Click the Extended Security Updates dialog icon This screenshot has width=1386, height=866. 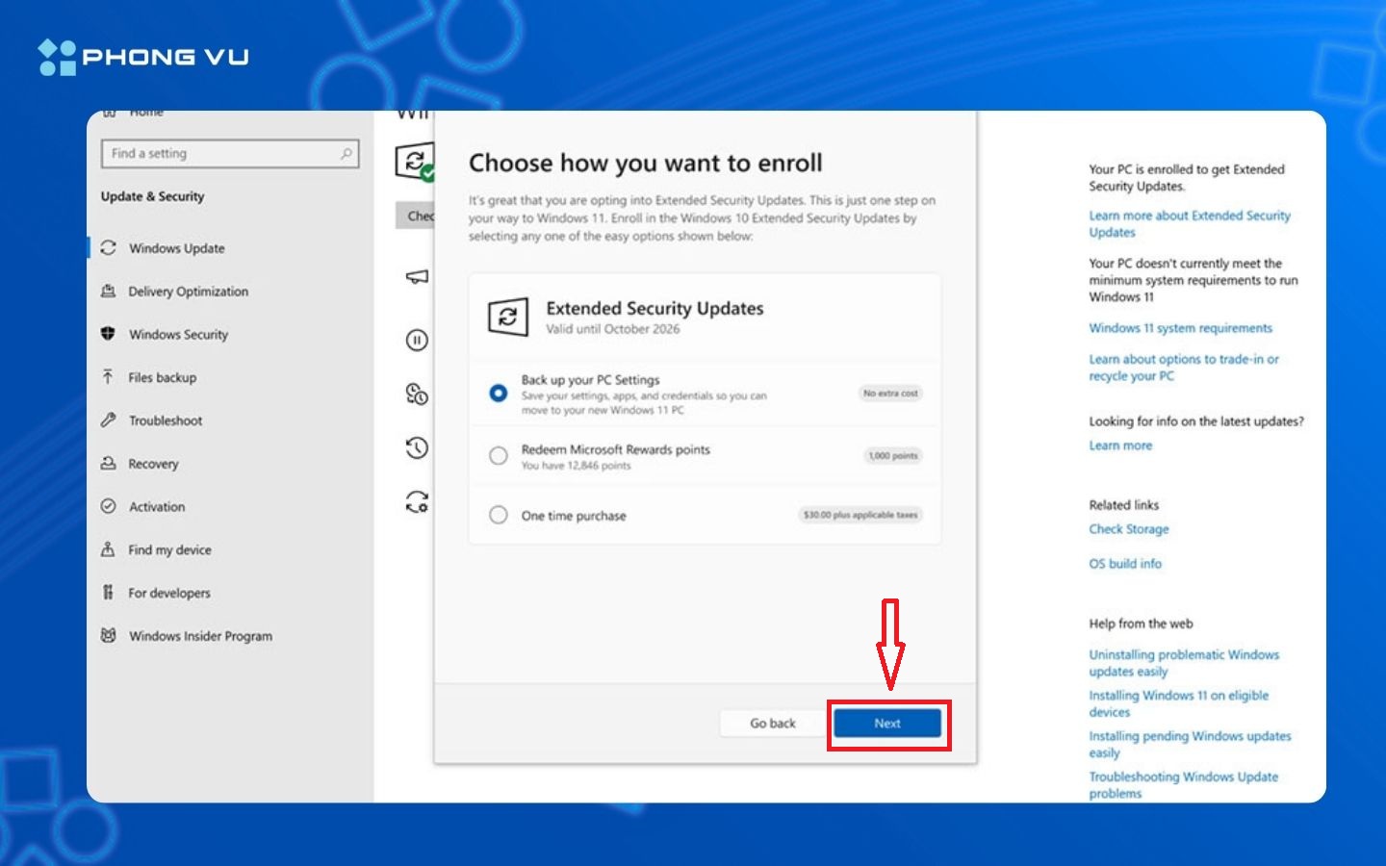pyautogui.click(x=508, y=317)
